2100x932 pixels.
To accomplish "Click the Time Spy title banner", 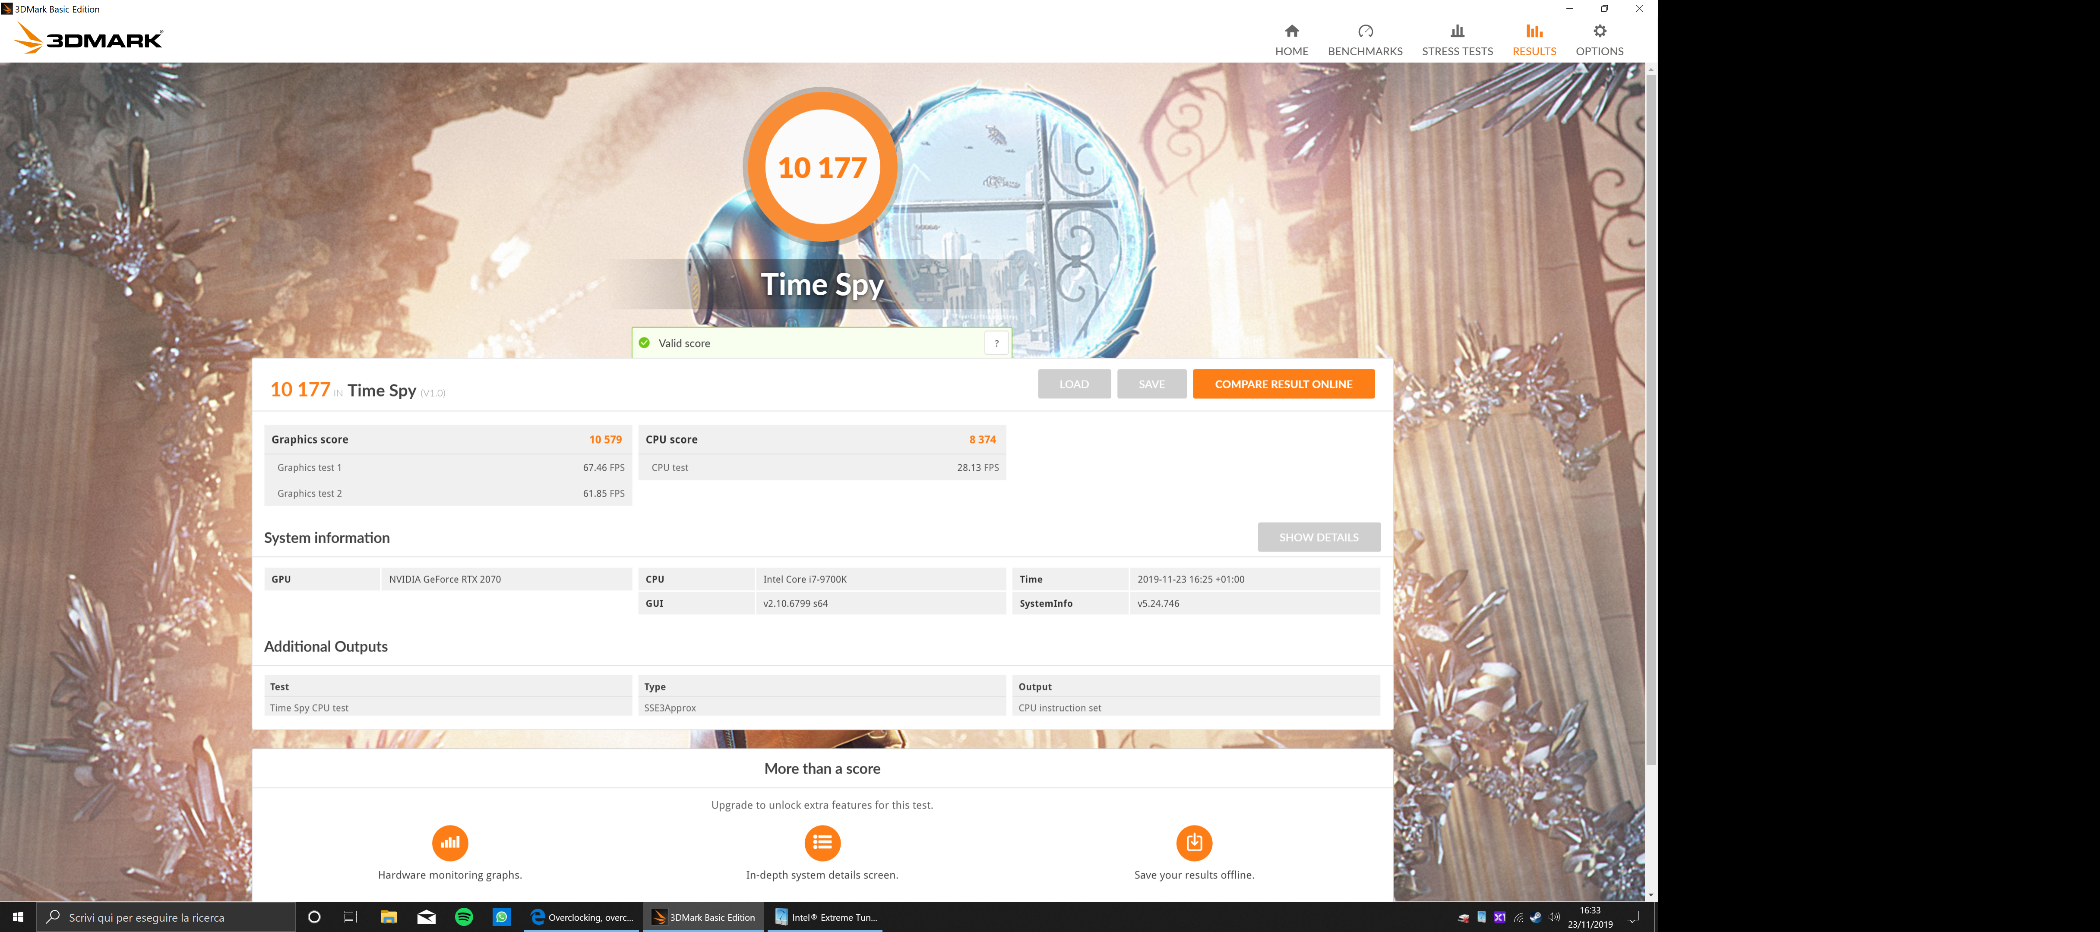I will 822,284.
